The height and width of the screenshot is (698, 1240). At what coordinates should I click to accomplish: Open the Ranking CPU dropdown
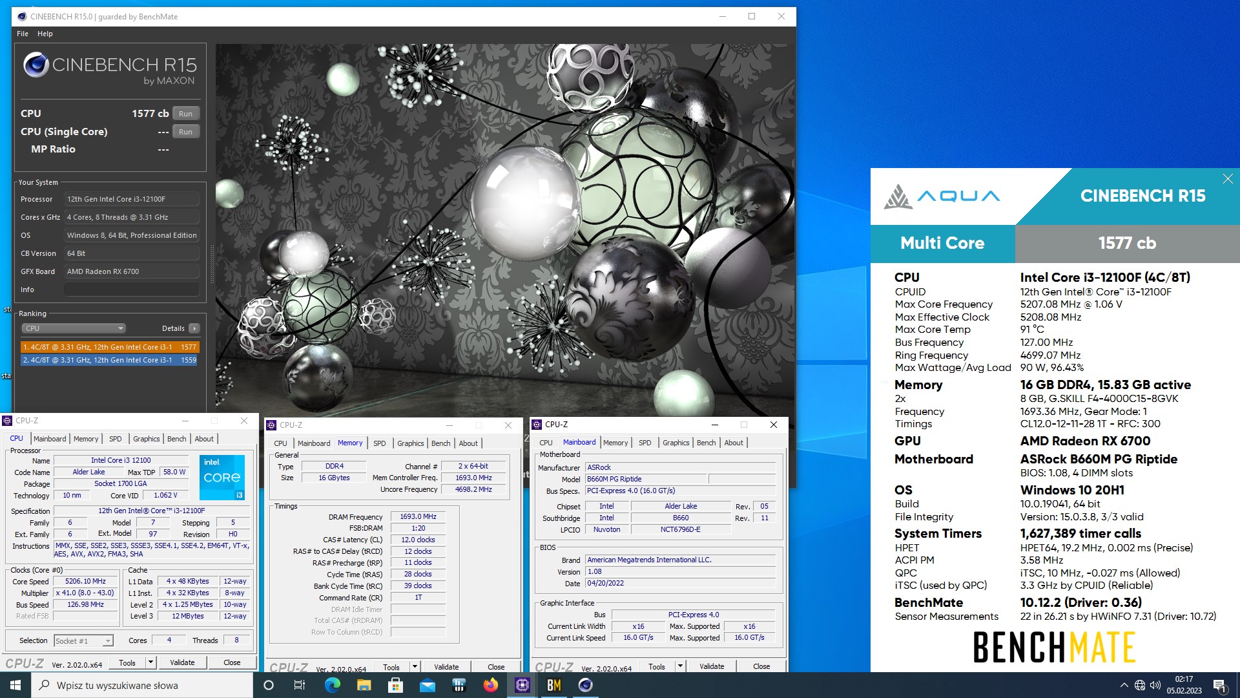[74, 328]
